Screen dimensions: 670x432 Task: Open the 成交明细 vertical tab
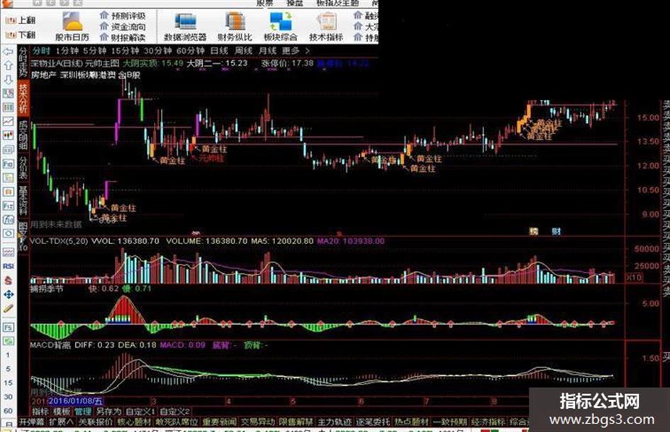tap(23, 135)
